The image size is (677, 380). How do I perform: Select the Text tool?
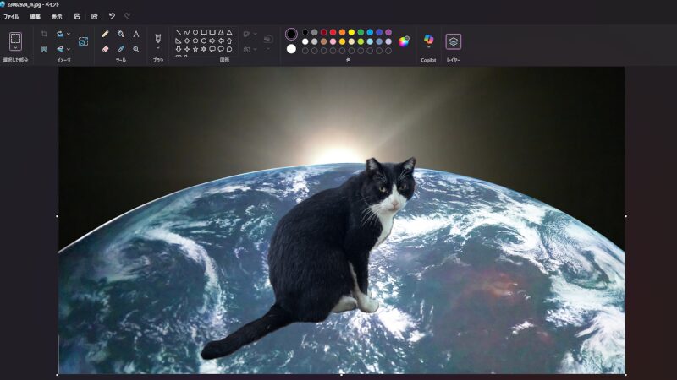click(x=136, y=34)
